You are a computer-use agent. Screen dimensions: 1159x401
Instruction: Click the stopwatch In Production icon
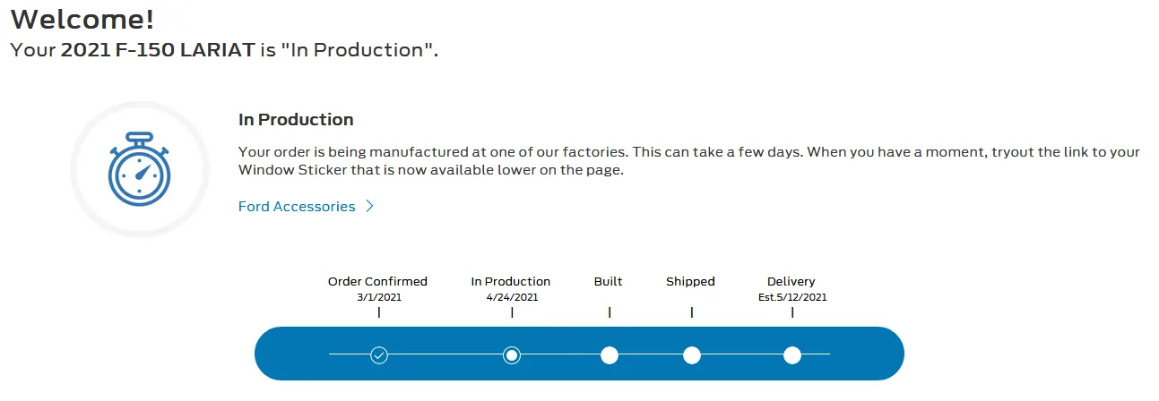[139, 169]
